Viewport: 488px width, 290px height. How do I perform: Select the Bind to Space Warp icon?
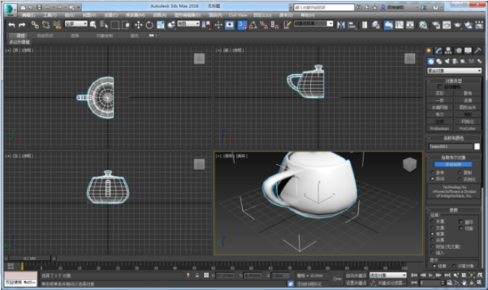pos(57,25)
